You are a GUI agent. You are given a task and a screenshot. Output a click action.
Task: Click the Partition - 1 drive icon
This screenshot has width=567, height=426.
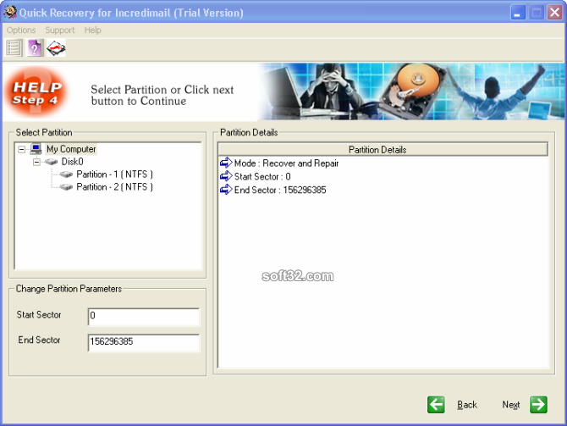tap(66, 174)
